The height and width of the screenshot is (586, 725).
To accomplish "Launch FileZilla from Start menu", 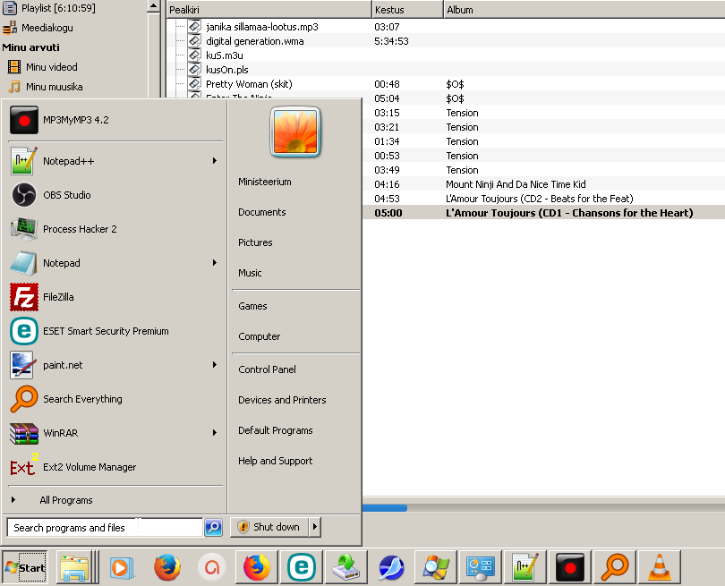I will click(x=115, y=297).
